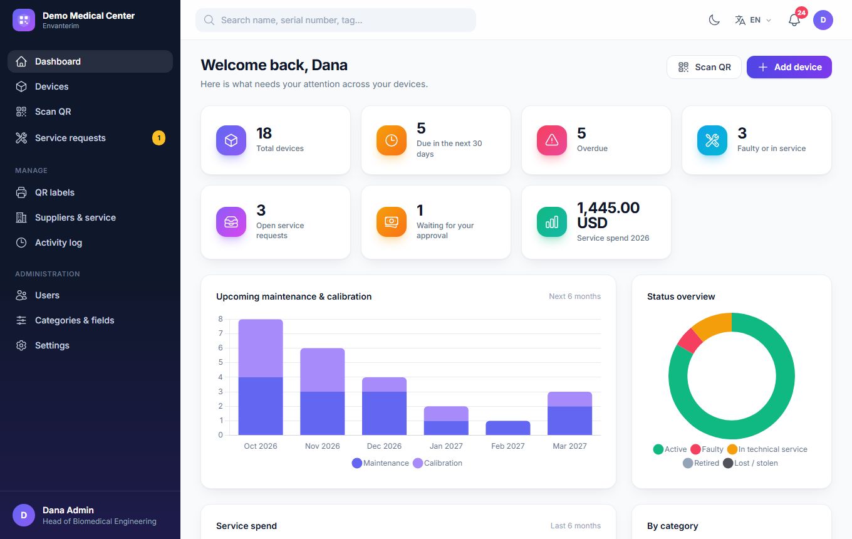Toggle Maintenance series in chart legend

pyautogui.click(x=380, y=463)
